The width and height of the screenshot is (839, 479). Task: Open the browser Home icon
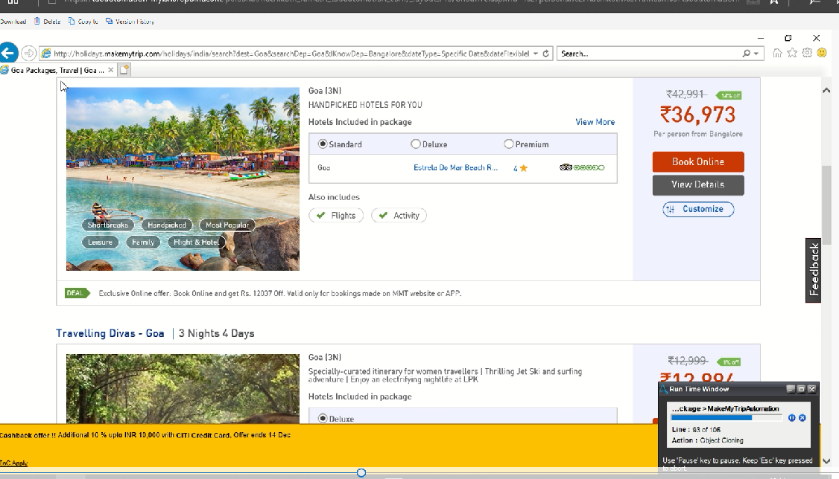tap(778, 53)
